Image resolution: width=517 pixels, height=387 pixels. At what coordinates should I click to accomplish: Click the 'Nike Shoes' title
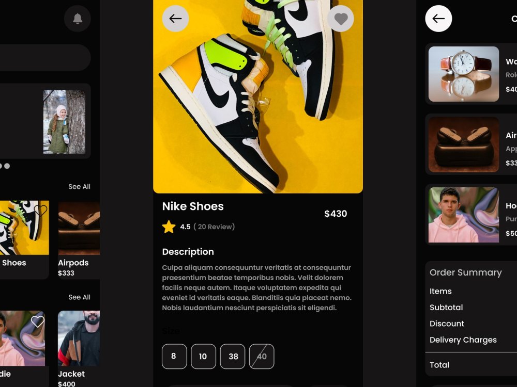pyautogui.click(x=193, y=206)
